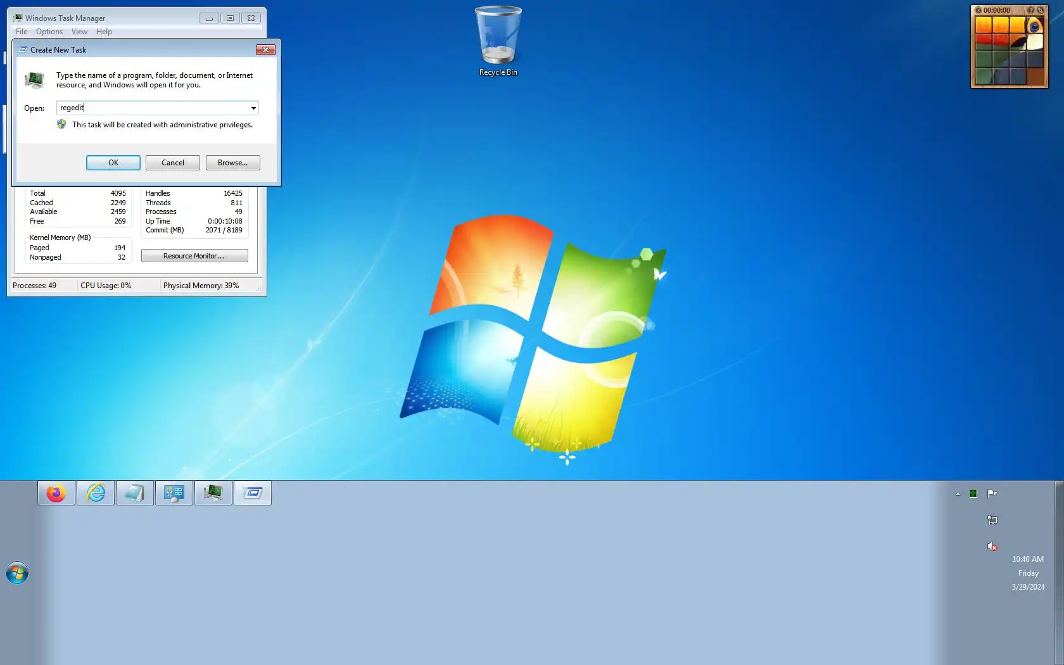Close the Windows Task Manager window

tap(251, 18)
